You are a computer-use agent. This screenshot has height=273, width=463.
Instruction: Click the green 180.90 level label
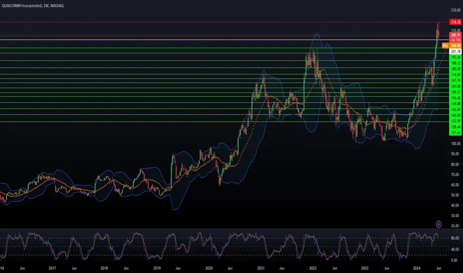tap(456, 69)
